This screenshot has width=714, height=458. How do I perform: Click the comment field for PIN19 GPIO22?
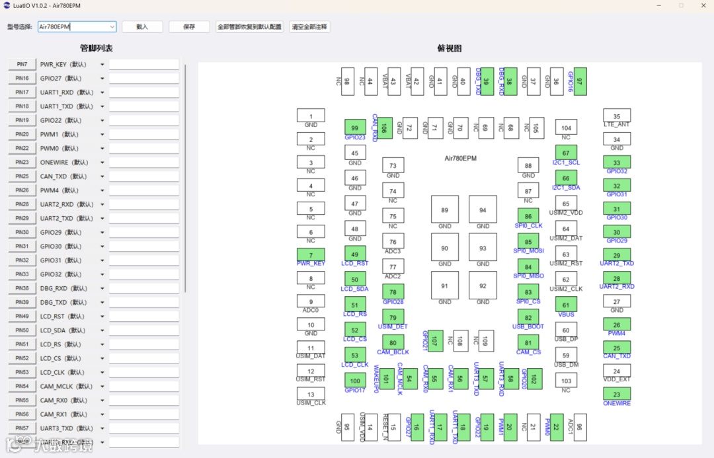[144, 120]
